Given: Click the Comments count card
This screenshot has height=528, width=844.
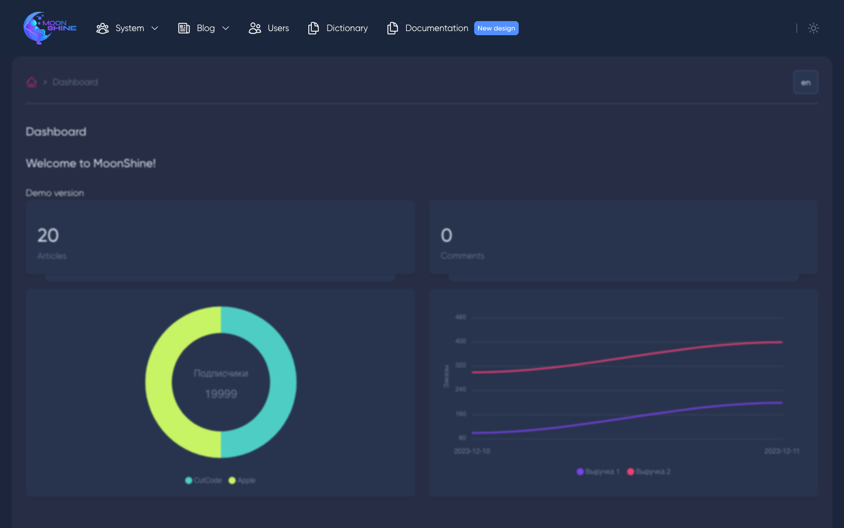Looking at the screenshot, I should pos(623,238).
